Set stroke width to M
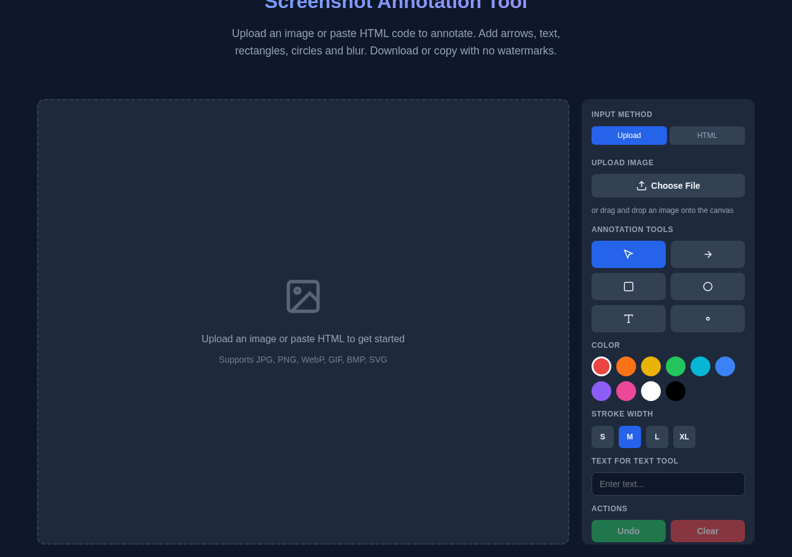The width and height of the screenshot is (792, 557). (x=630, y=437)
